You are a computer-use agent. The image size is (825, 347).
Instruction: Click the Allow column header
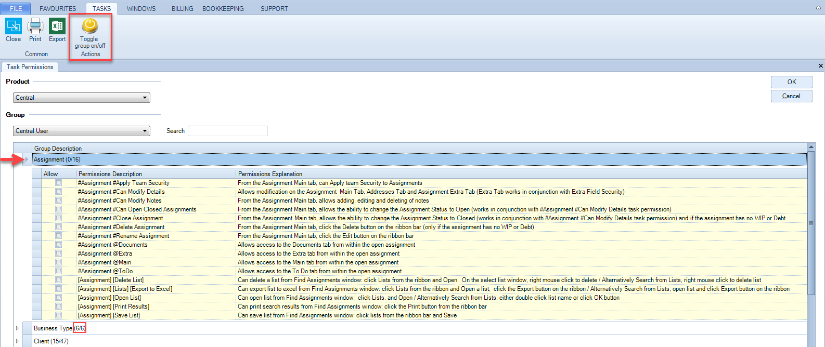point(58,174)
